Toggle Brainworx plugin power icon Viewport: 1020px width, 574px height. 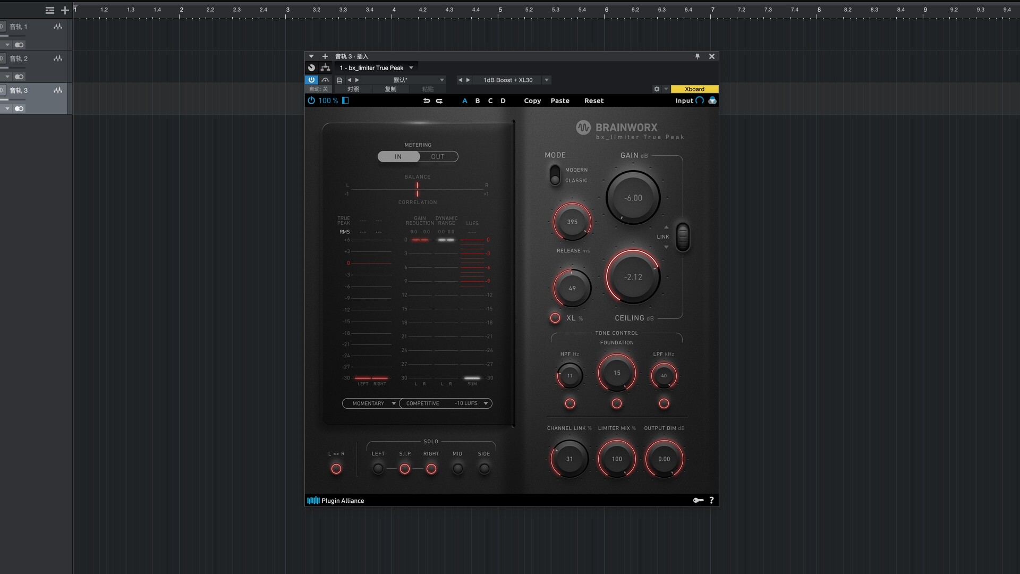(311, 100)
